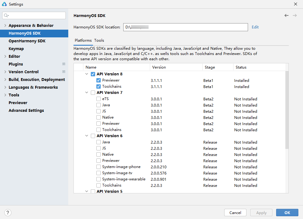This screenshot has height=219, width=303.
Task: Check the System-image-wearable checkbox
Action: [x=99, y=179]
